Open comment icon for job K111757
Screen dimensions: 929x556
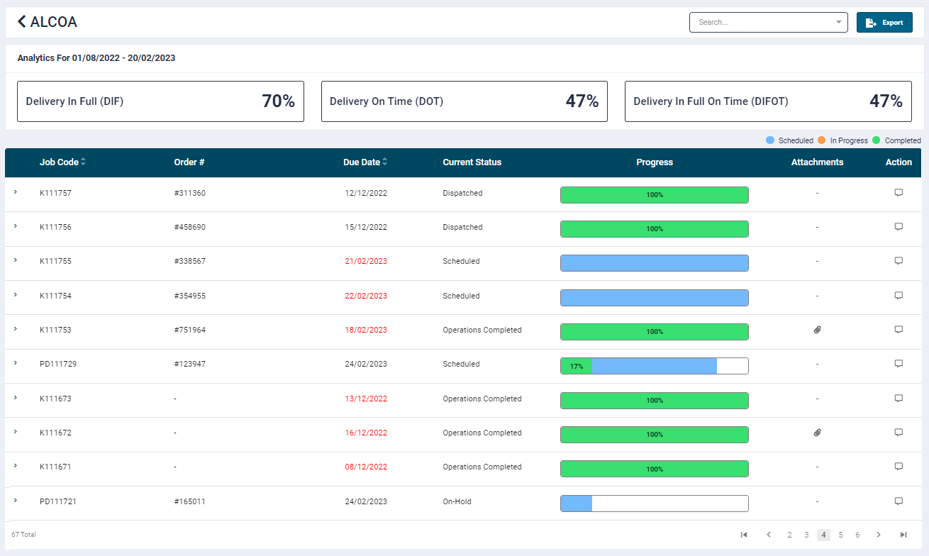[899, 193]
